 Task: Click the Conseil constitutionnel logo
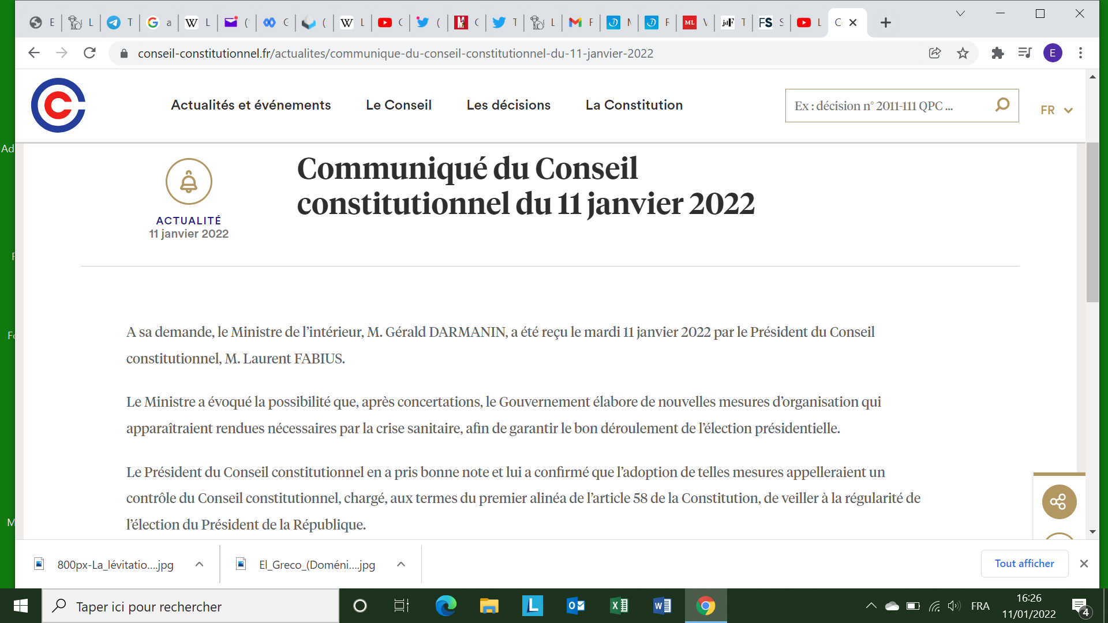click(58, 106)
